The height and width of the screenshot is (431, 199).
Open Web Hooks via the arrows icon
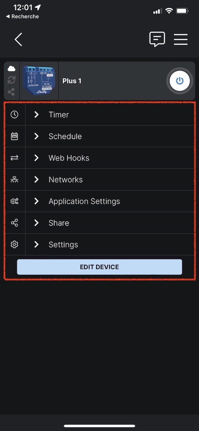point(15,158)
